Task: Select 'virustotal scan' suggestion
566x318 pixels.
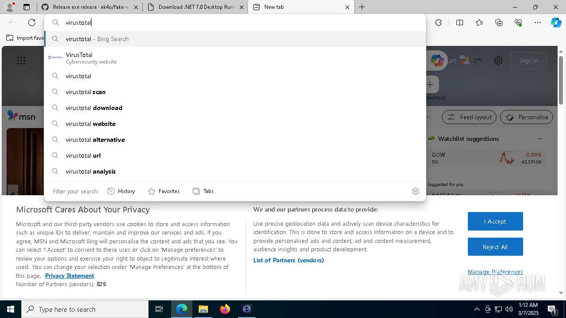Action: pos(235,92)
